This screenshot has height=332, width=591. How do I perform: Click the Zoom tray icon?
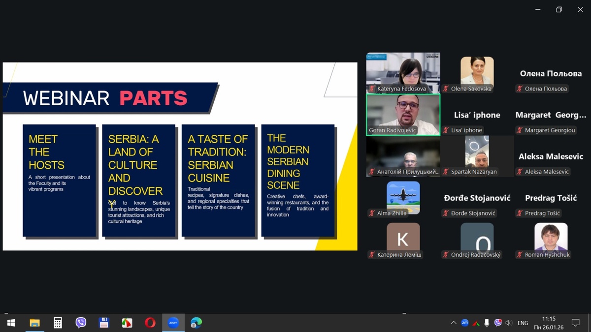[x=464, y=323]
